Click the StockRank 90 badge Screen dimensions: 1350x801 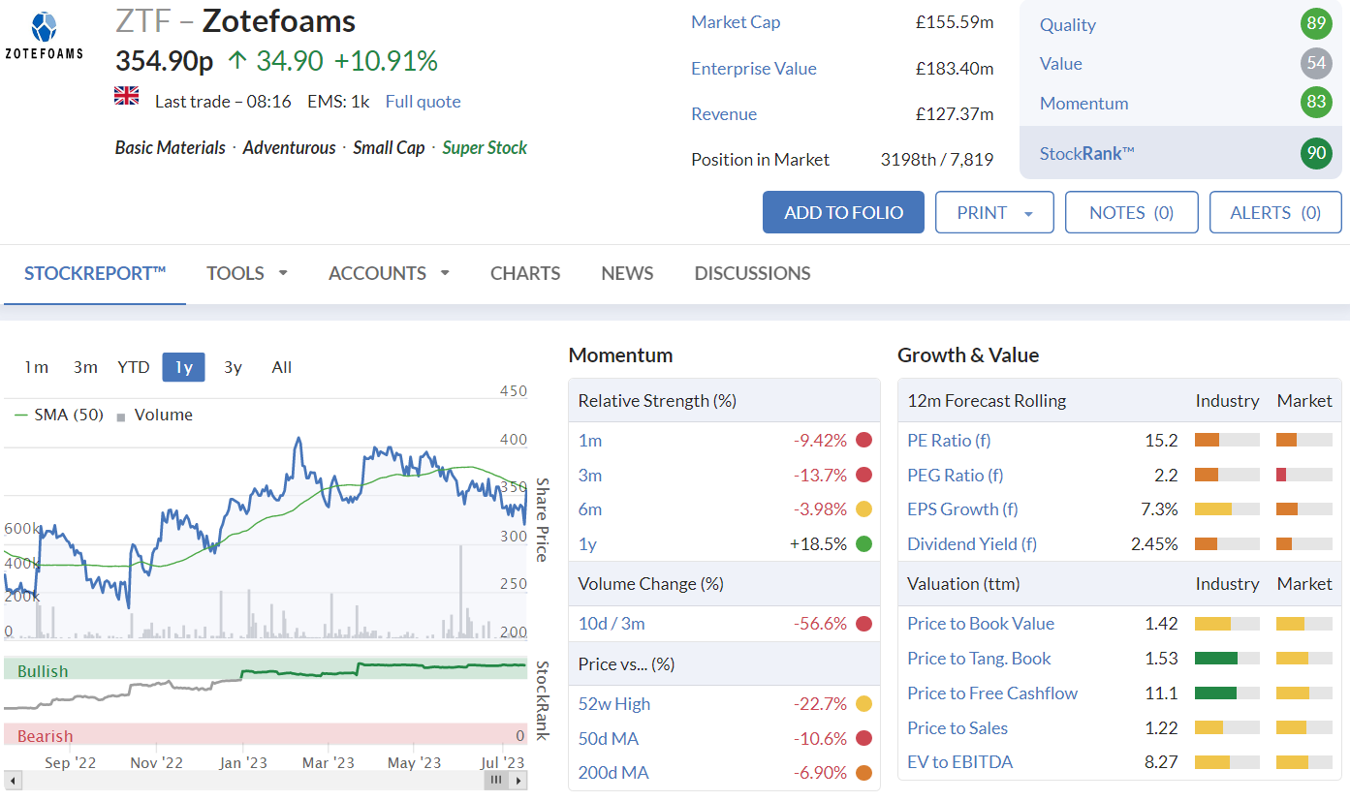(1316, 153)
